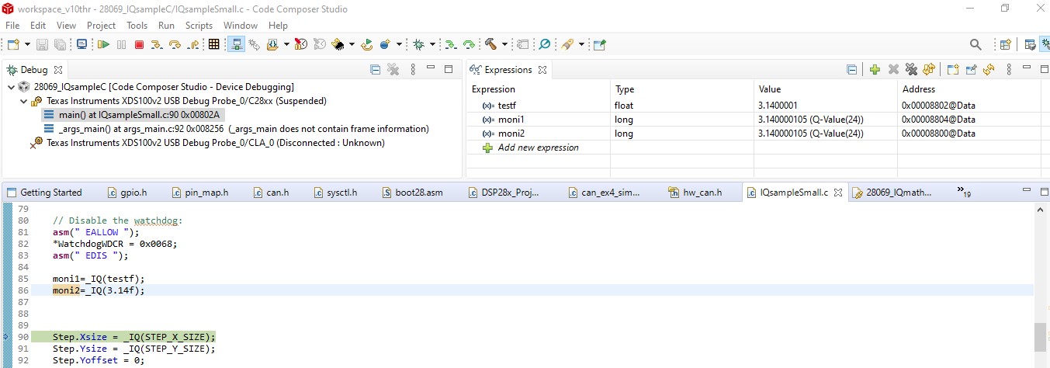Toggle the highlighted connect target toolbar button
The width and height of the screenshot is (1050, 368).
click(236, 45)
